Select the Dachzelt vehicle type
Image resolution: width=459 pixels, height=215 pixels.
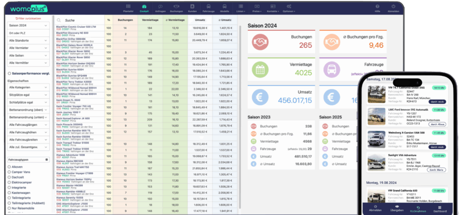coord(9,177)
